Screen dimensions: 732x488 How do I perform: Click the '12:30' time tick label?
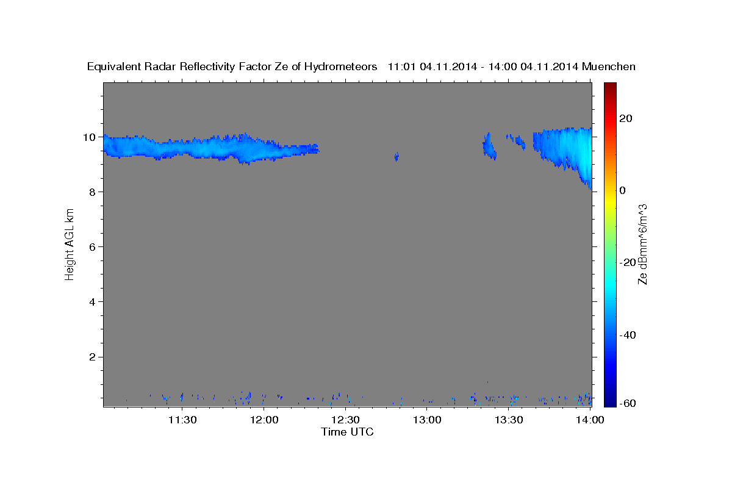click(x=345, y=420)
